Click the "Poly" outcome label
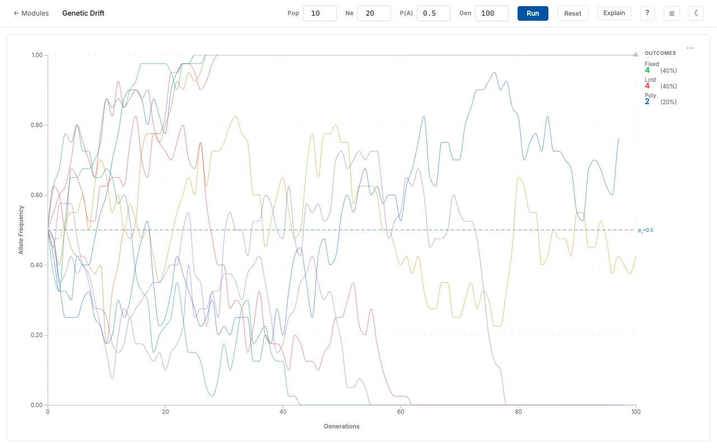The height and width of the screenshot is (448, 717). click(x=650, y=95)
